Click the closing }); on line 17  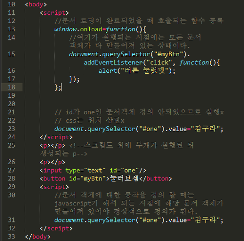coord(74,79)
